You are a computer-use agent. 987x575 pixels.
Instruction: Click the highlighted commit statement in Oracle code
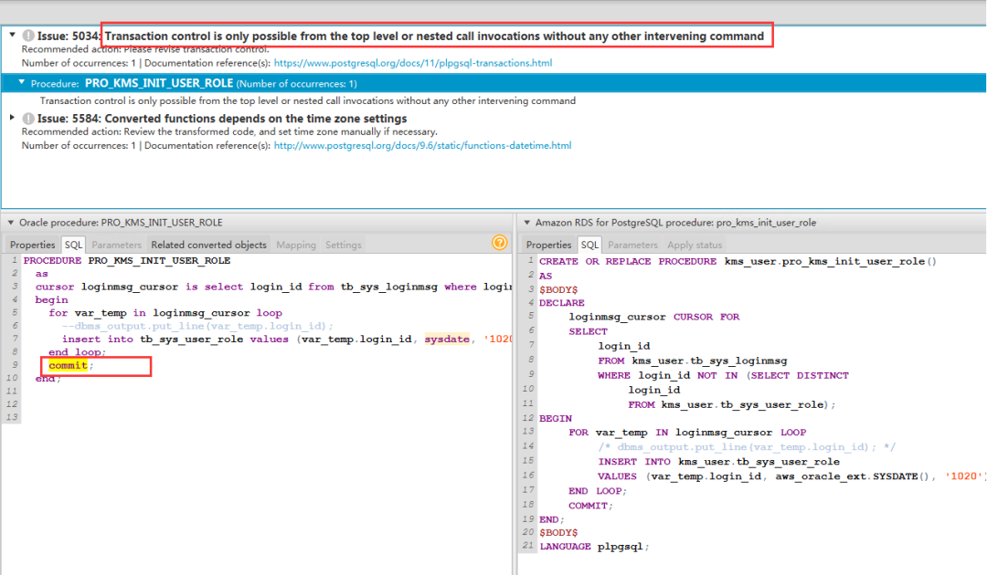click(x=69, y=366)
